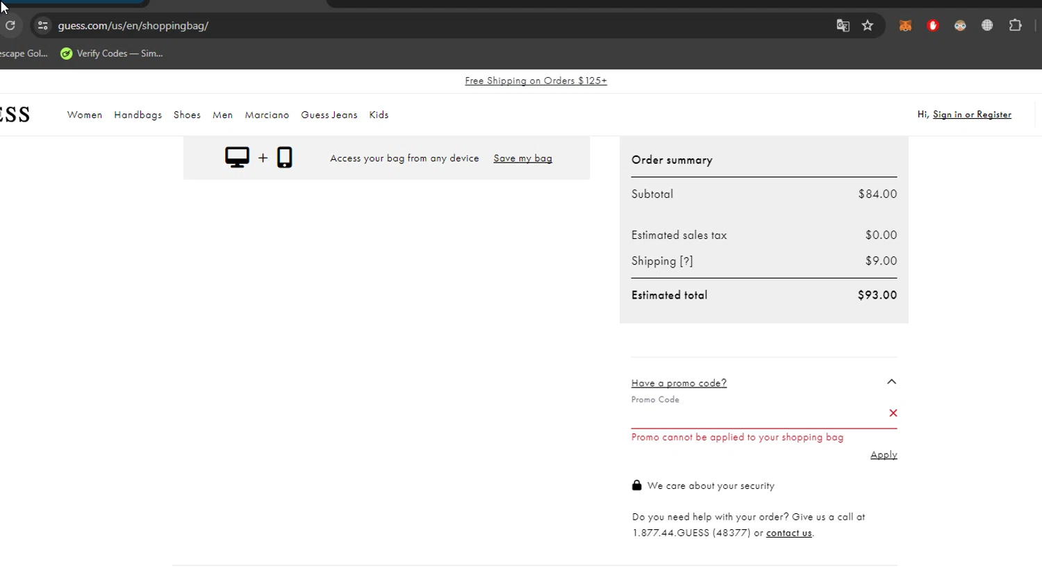
Task: Open the red stop-hand ad blocker extension
Action: (x=933, y=26)
